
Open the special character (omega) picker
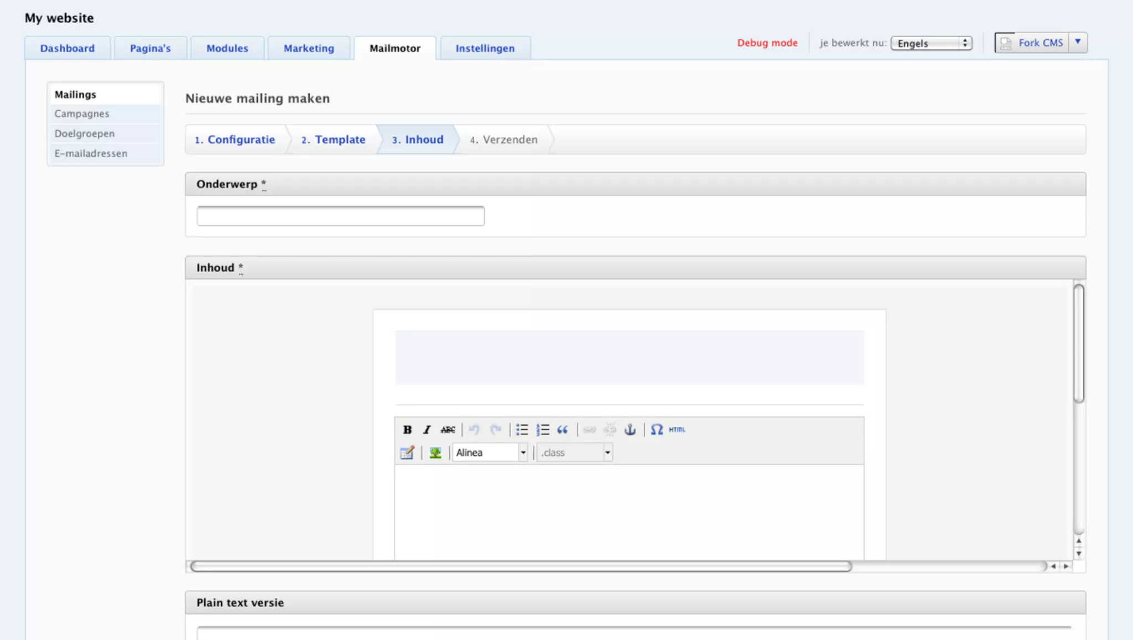tap(657, 429)
